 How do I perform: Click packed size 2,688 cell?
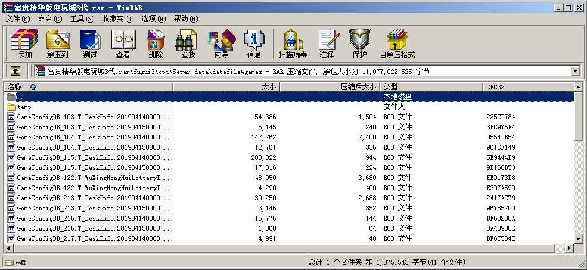pyautogui.click(x=367, y=198)
